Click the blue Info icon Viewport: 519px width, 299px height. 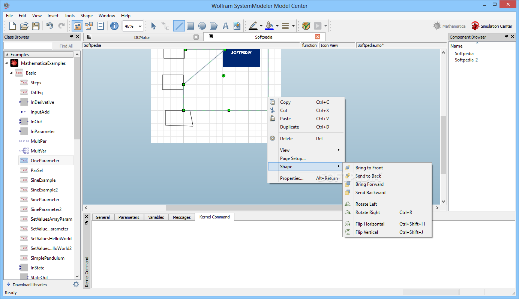point(114,26)
